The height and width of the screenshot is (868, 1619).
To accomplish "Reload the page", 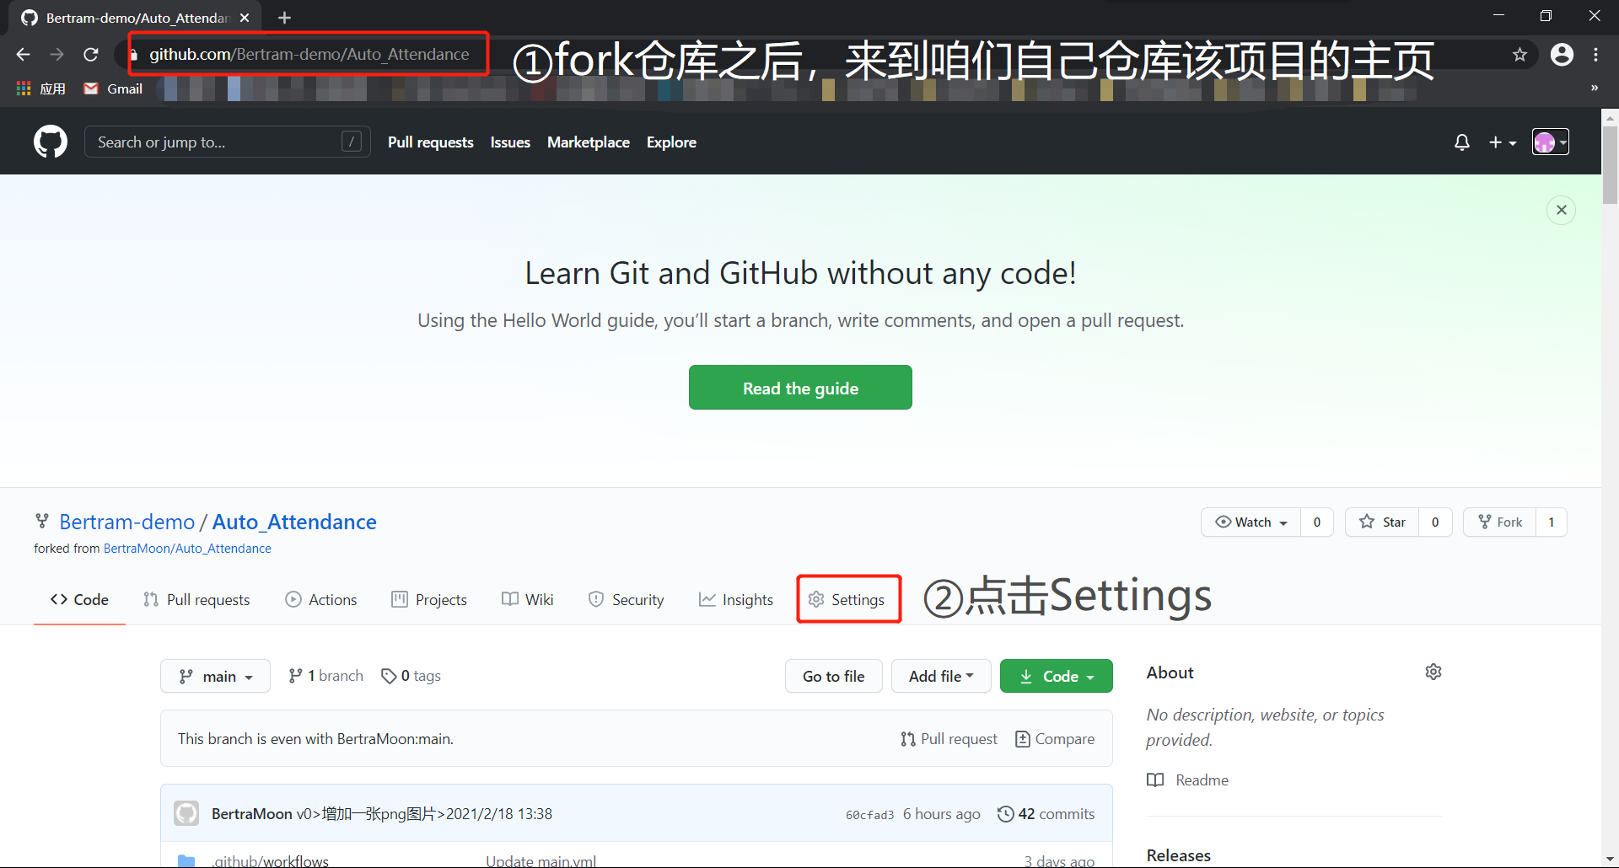I will (x=91, y=55).
